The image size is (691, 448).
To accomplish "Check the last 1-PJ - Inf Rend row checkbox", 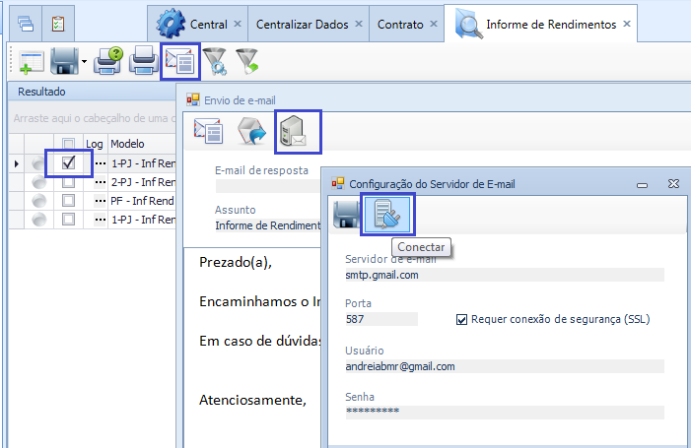I will [68, 220].
